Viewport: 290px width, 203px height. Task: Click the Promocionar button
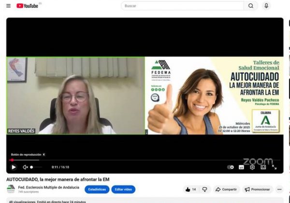(258, 189)
